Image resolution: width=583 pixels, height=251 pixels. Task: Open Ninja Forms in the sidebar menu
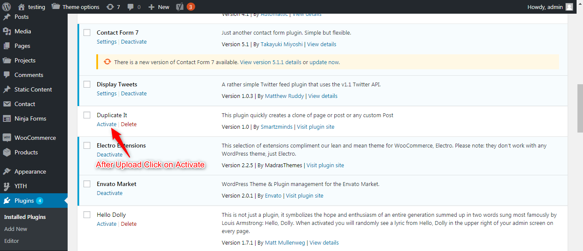click(x=30, y=118)
